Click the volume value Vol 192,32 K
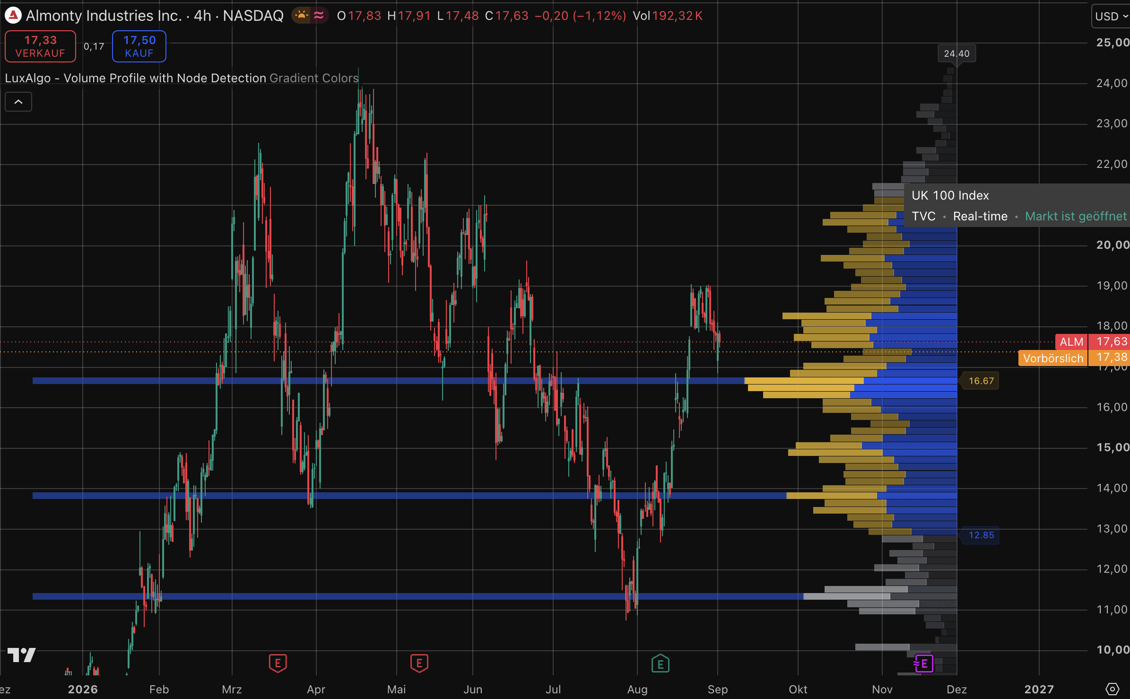The width and height of the screenshot is (1130, 699). 668,16
